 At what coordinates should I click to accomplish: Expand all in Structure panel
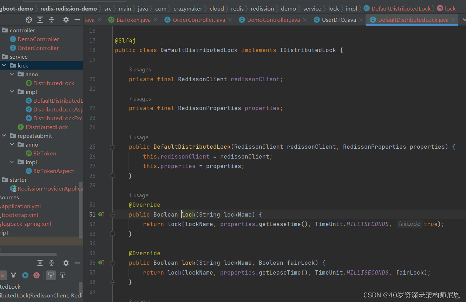coord(40,263)
